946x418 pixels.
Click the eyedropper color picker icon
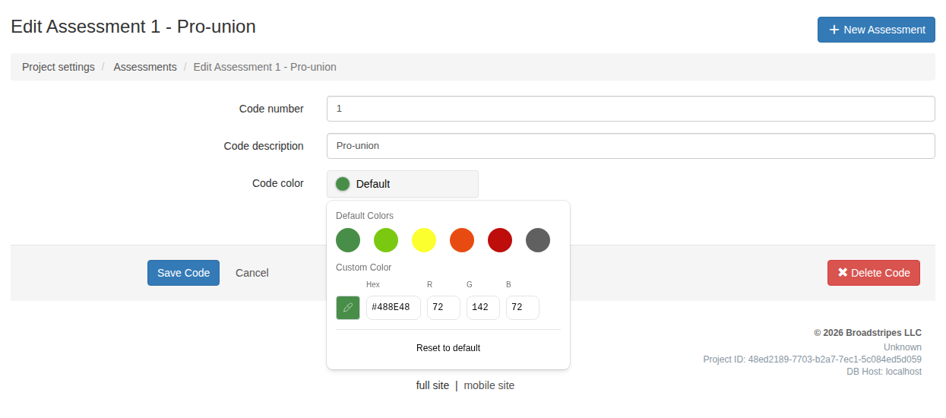[348, 308]
